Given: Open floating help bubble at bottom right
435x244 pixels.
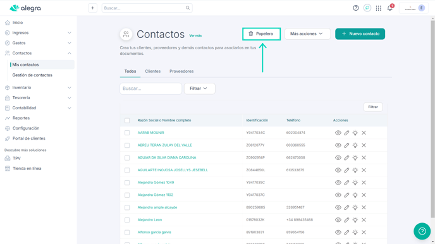Looking at the screenshot, I should (x=422, y=231).
